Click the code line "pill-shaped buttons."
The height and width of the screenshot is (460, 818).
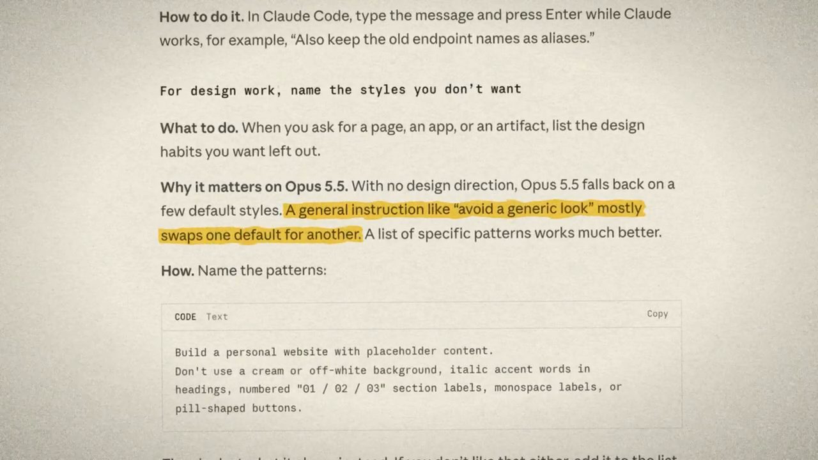tap(238, 408)
